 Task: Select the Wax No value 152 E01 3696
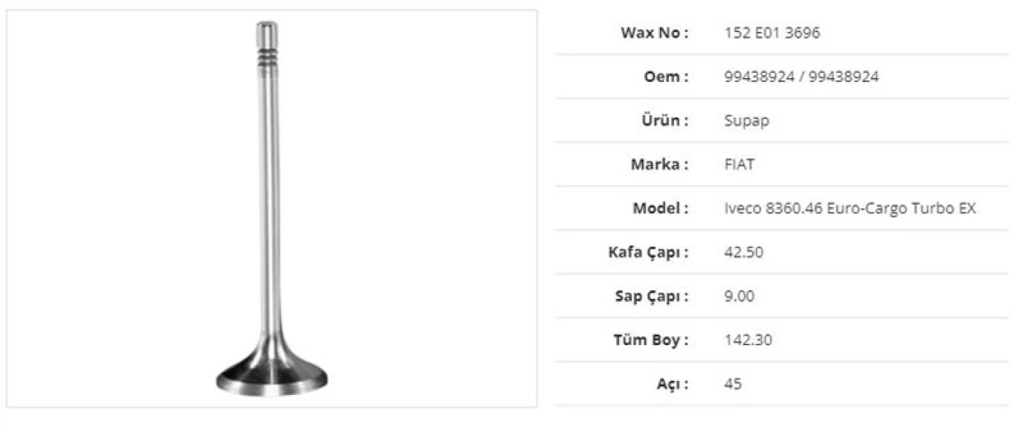(772, 33)
